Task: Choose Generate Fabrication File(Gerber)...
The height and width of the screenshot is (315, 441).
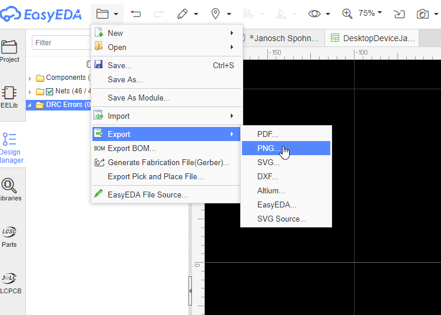Action: (x=166, y=162)
